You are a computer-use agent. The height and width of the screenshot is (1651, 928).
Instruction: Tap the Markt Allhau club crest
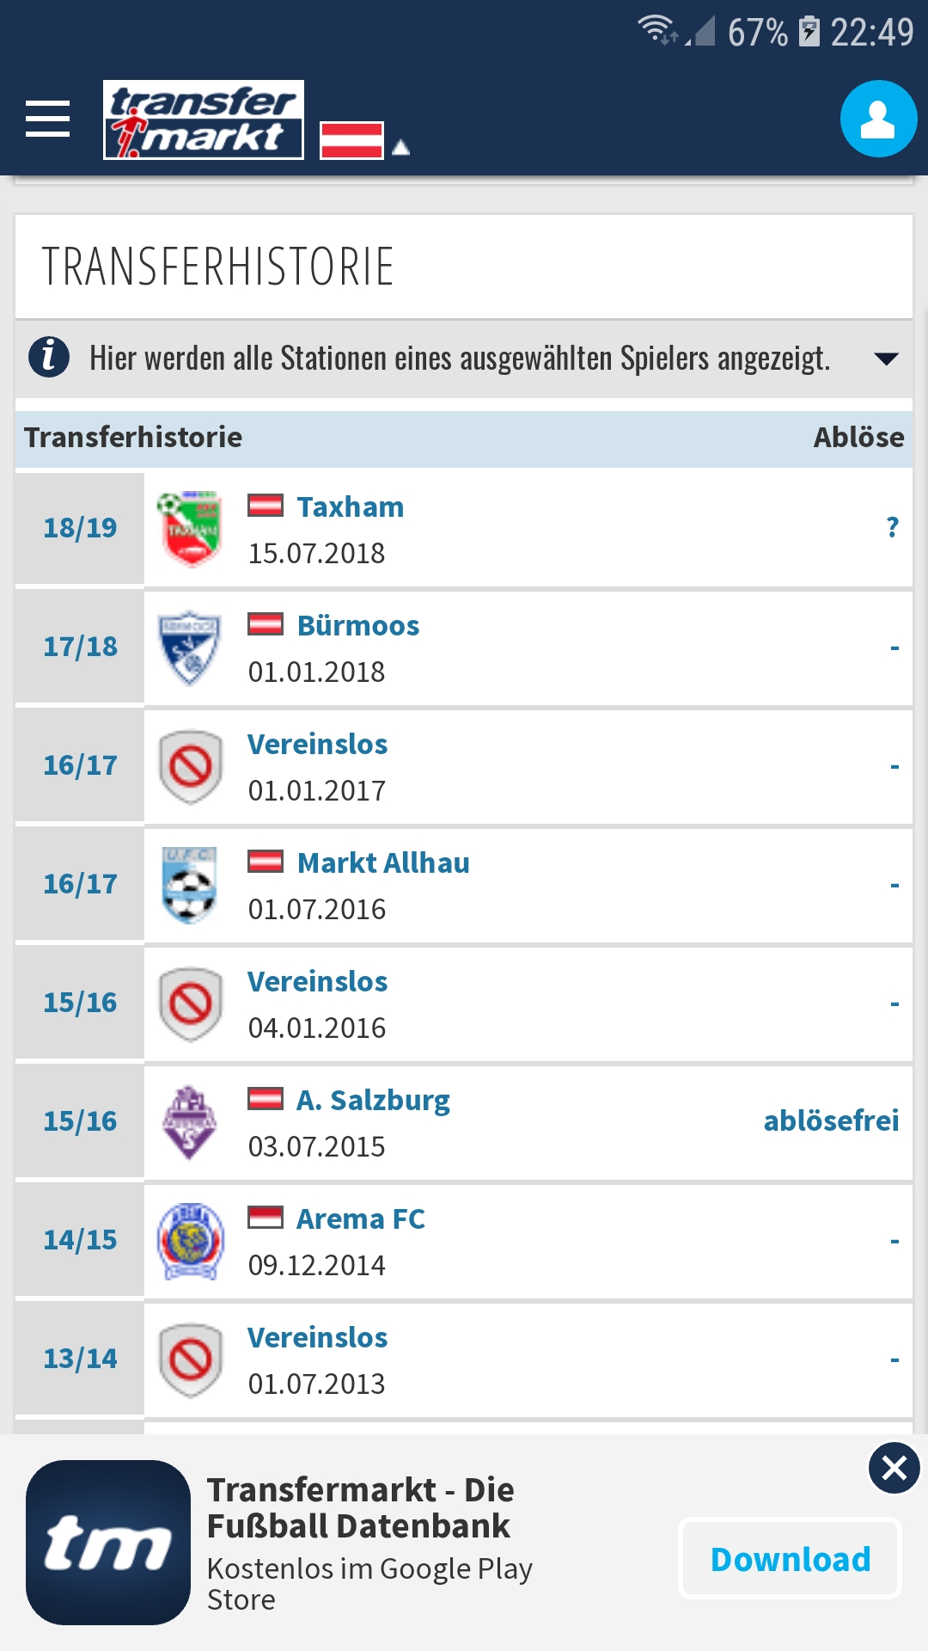tap(190, 884)
